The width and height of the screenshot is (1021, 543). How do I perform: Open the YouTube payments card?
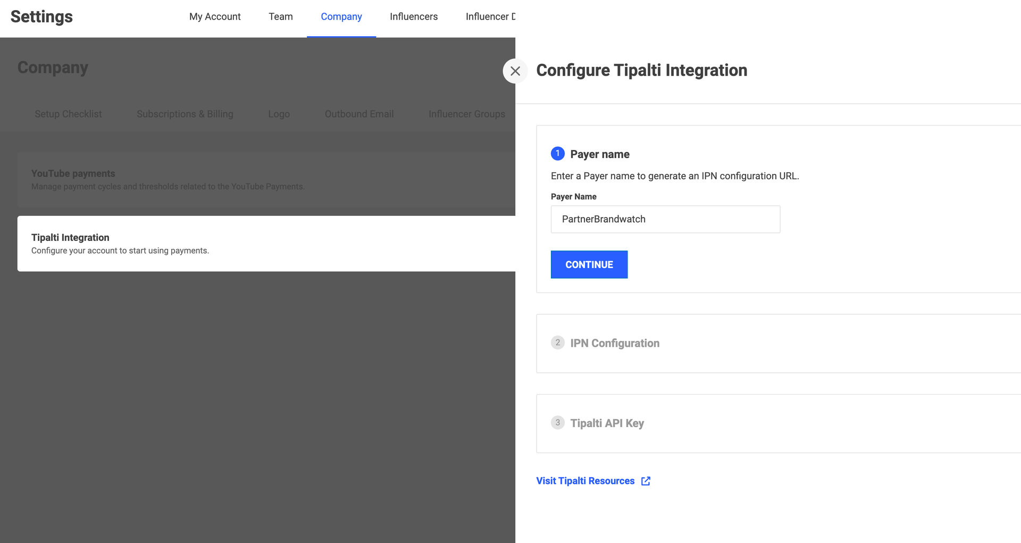click(x=266, y=180)
